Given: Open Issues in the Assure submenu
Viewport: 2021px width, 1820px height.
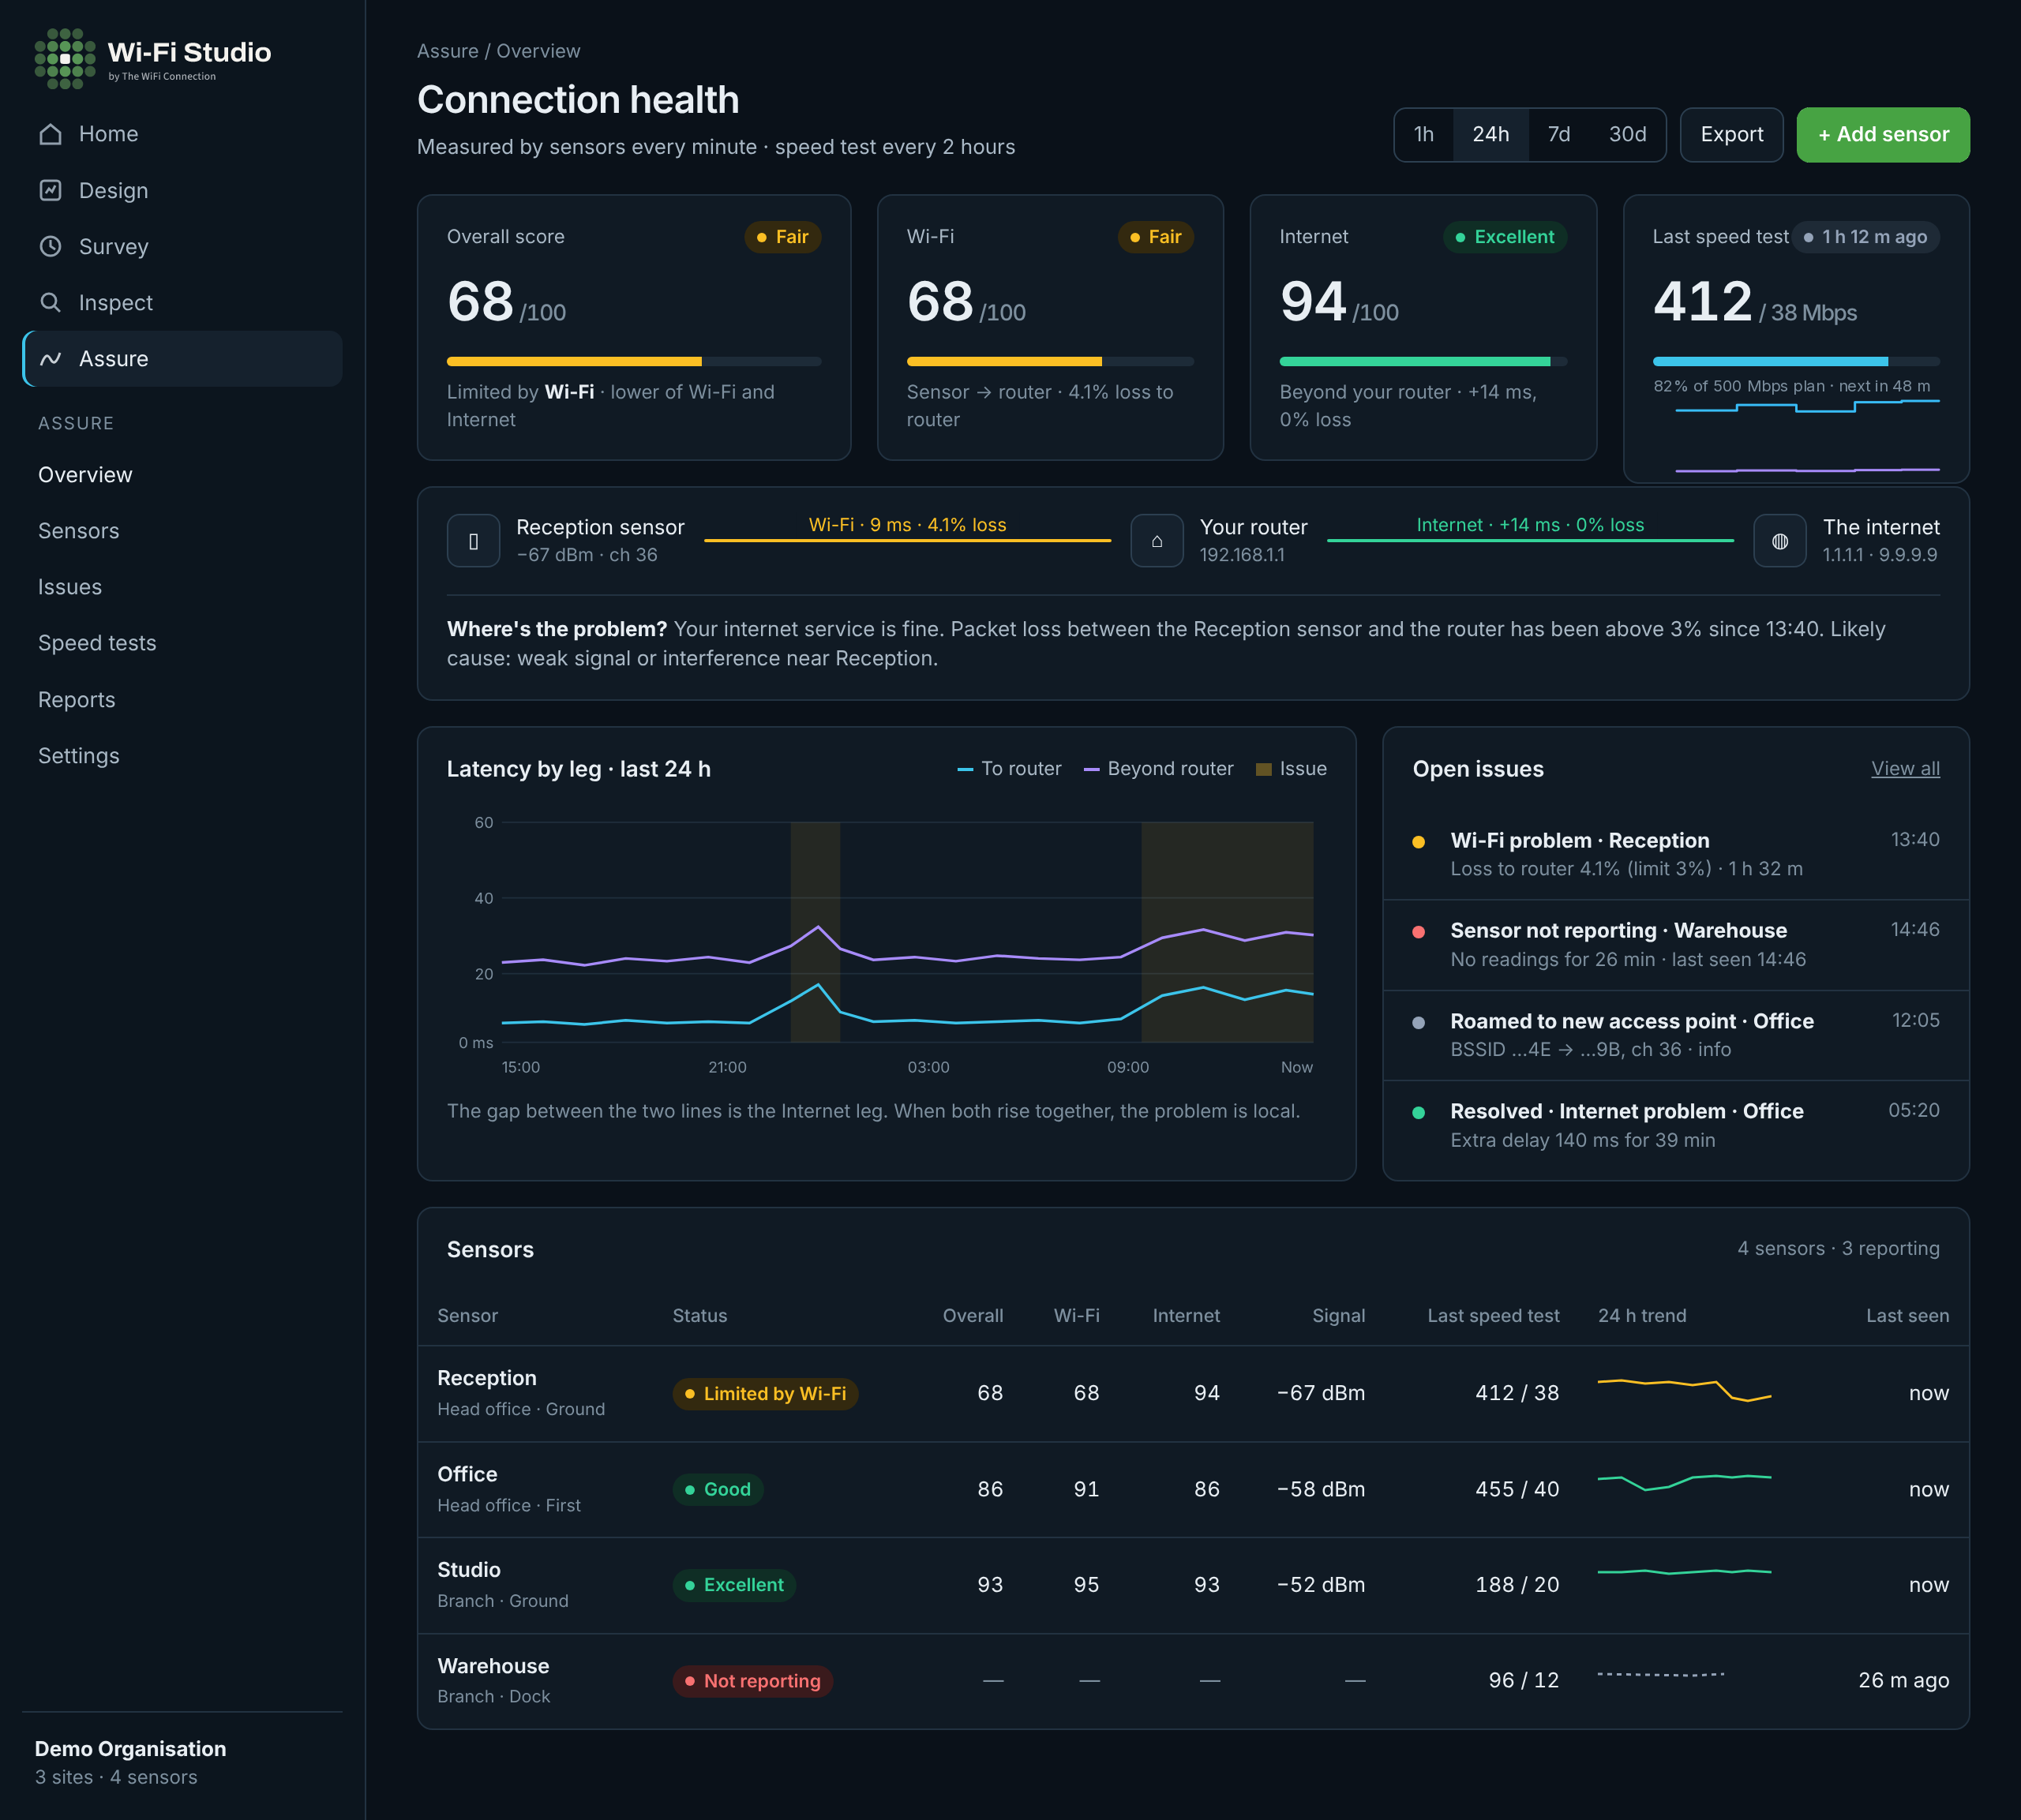Looking at the screenshot, I should (70, 587).
